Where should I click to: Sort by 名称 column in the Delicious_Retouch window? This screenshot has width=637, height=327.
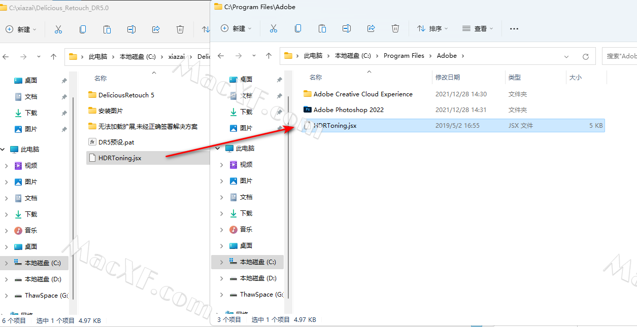(100, 79)
